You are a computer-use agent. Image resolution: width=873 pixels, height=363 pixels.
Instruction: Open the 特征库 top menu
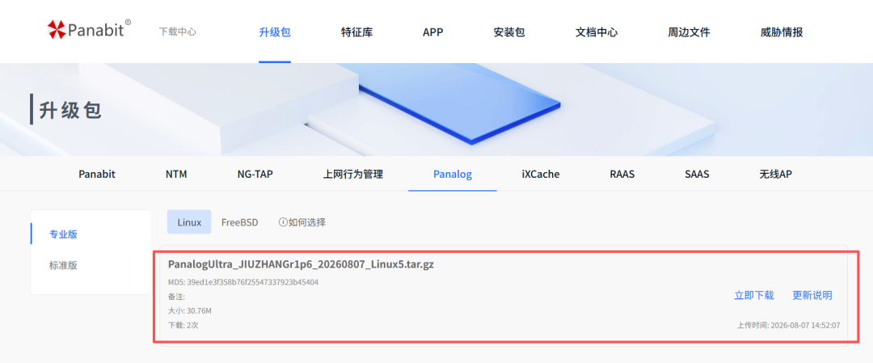coord(357,32)
